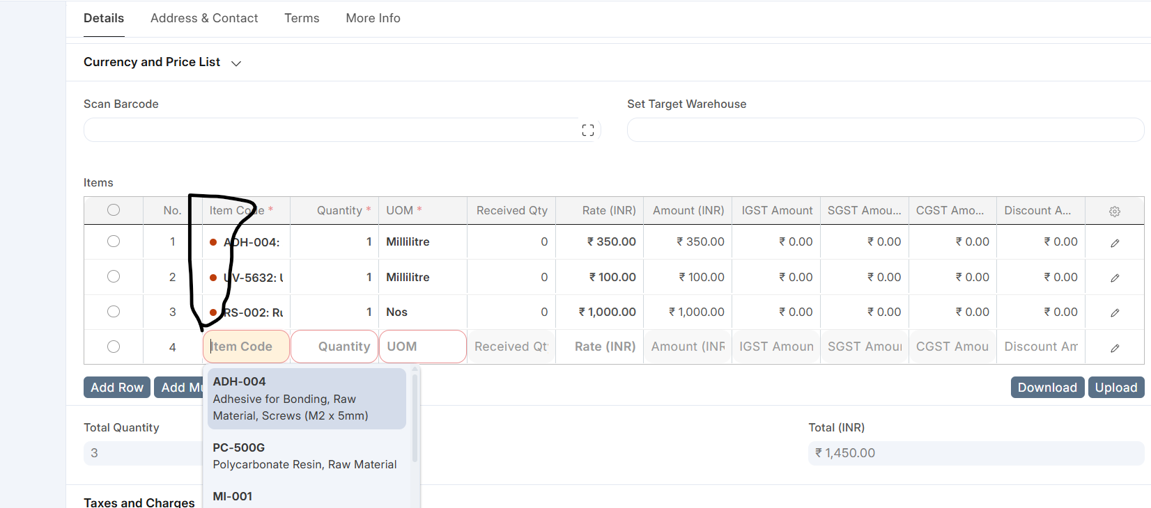The width and height of the screenshot is (1151, 508).
Task: Focus the Scan Barcode field
Action: tap(341, 130)
